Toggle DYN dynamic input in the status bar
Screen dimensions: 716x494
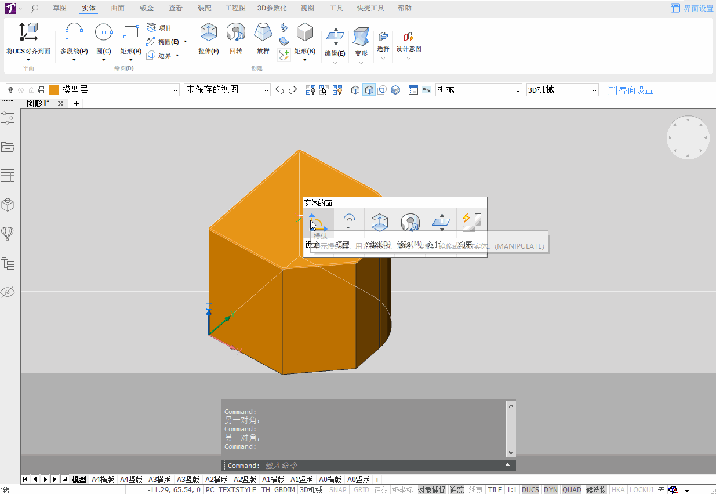pos(550,490)
